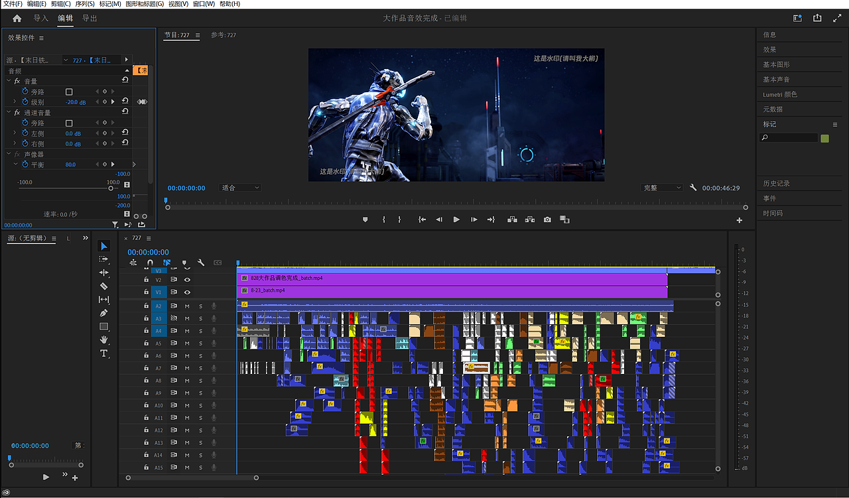Select the Hand tool

tap(103, 340)
